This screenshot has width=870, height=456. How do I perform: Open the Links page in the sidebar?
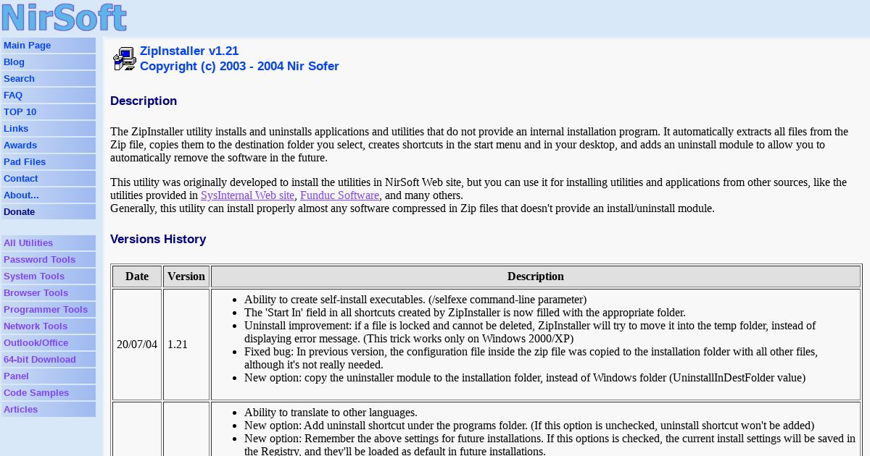coord(49,129)
